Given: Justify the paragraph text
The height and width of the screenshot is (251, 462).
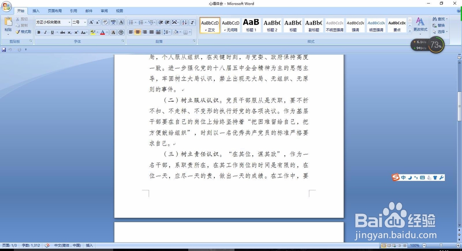Looking at the screenshot, I should tap(152, 32).
